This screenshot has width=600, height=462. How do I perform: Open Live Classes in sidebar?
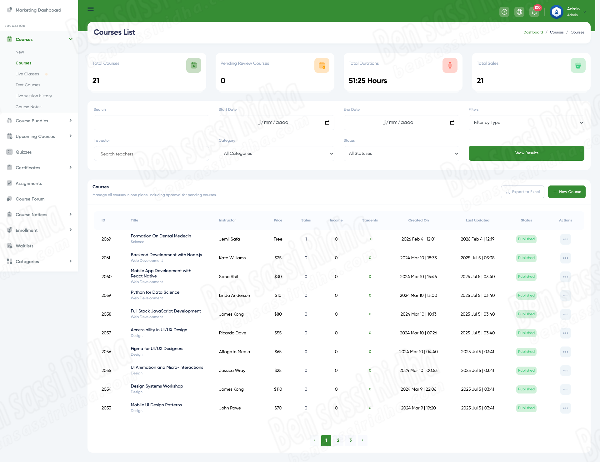27,74
